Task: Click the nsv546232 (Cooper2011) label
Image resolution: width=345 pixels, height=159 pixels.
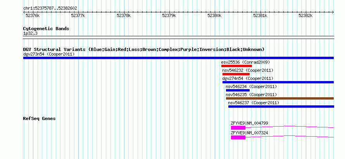Action: click(248, 70)
